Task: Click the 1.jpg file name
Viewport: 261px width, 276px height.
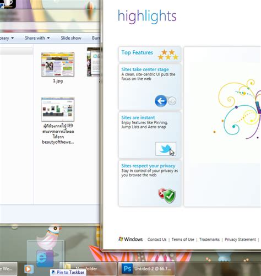Action: point(58,81)
